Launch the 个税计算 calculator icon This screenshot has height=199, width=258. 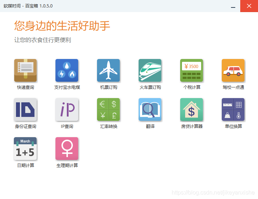click(x=192, y=70)
